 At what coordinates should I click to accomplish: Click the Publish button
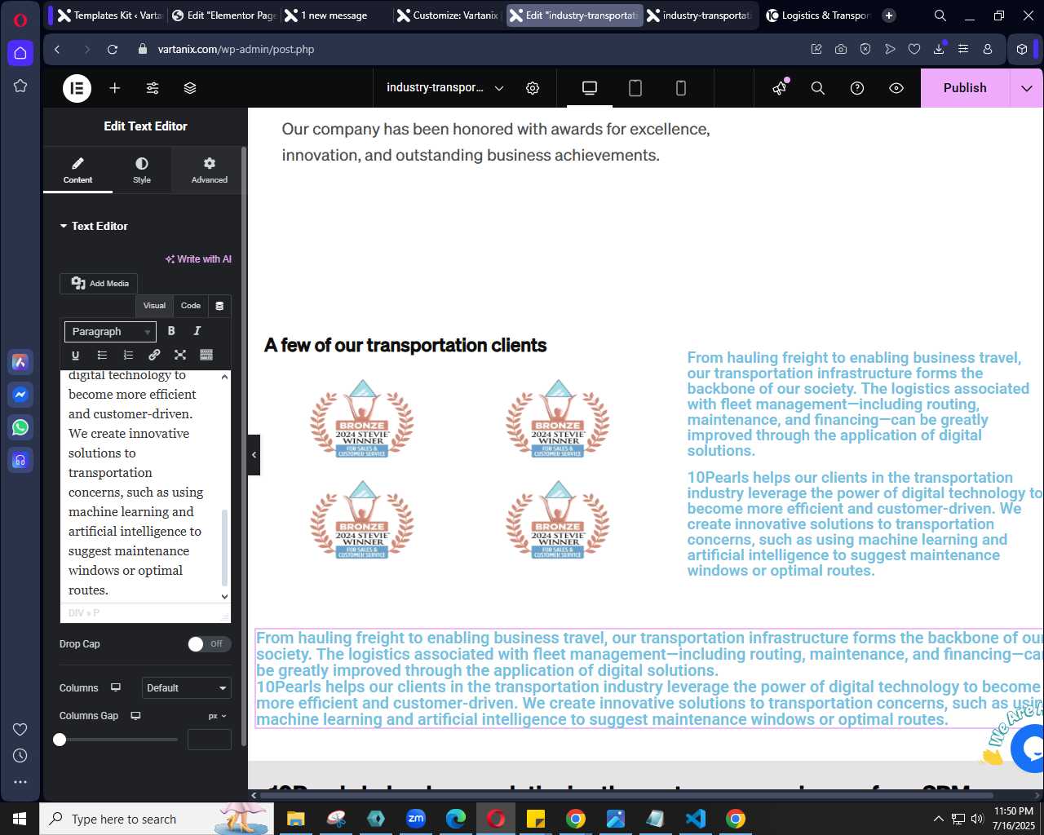click(965, 88)
